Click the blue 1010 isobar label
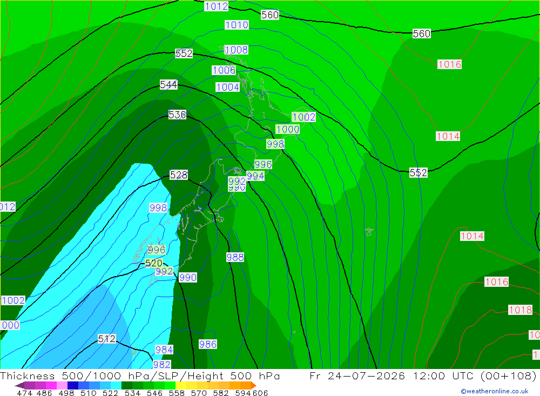The height and width of the screenshot is (396, 540). [237, 25]
